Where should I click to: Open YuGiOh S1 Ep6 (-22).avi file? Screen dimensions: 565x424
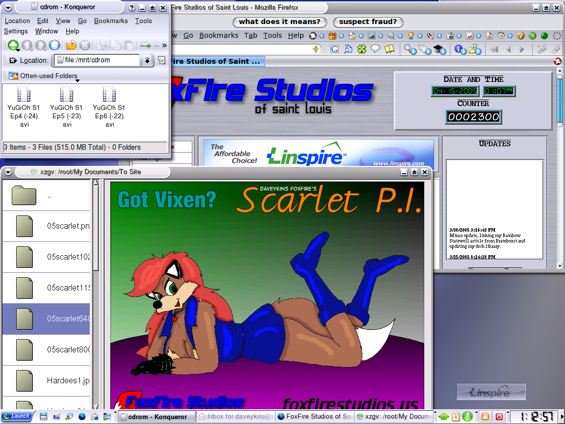(109, 107)
